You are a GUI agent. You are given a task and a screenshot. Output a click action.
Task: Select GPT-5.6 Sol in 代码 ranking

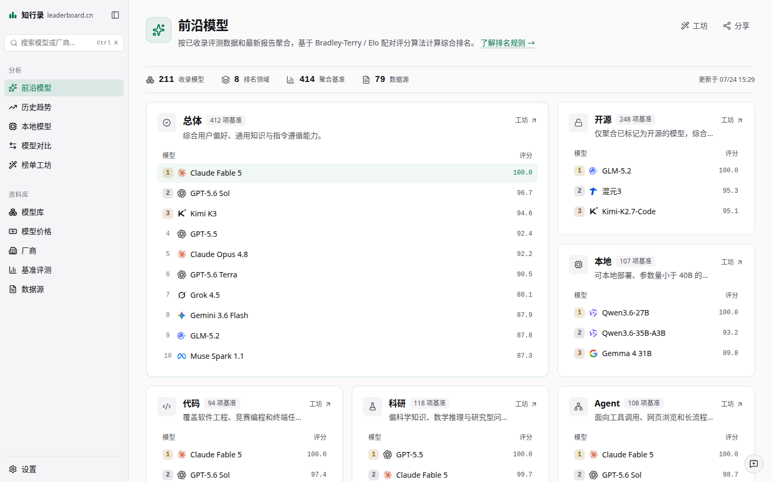point(244,475)
